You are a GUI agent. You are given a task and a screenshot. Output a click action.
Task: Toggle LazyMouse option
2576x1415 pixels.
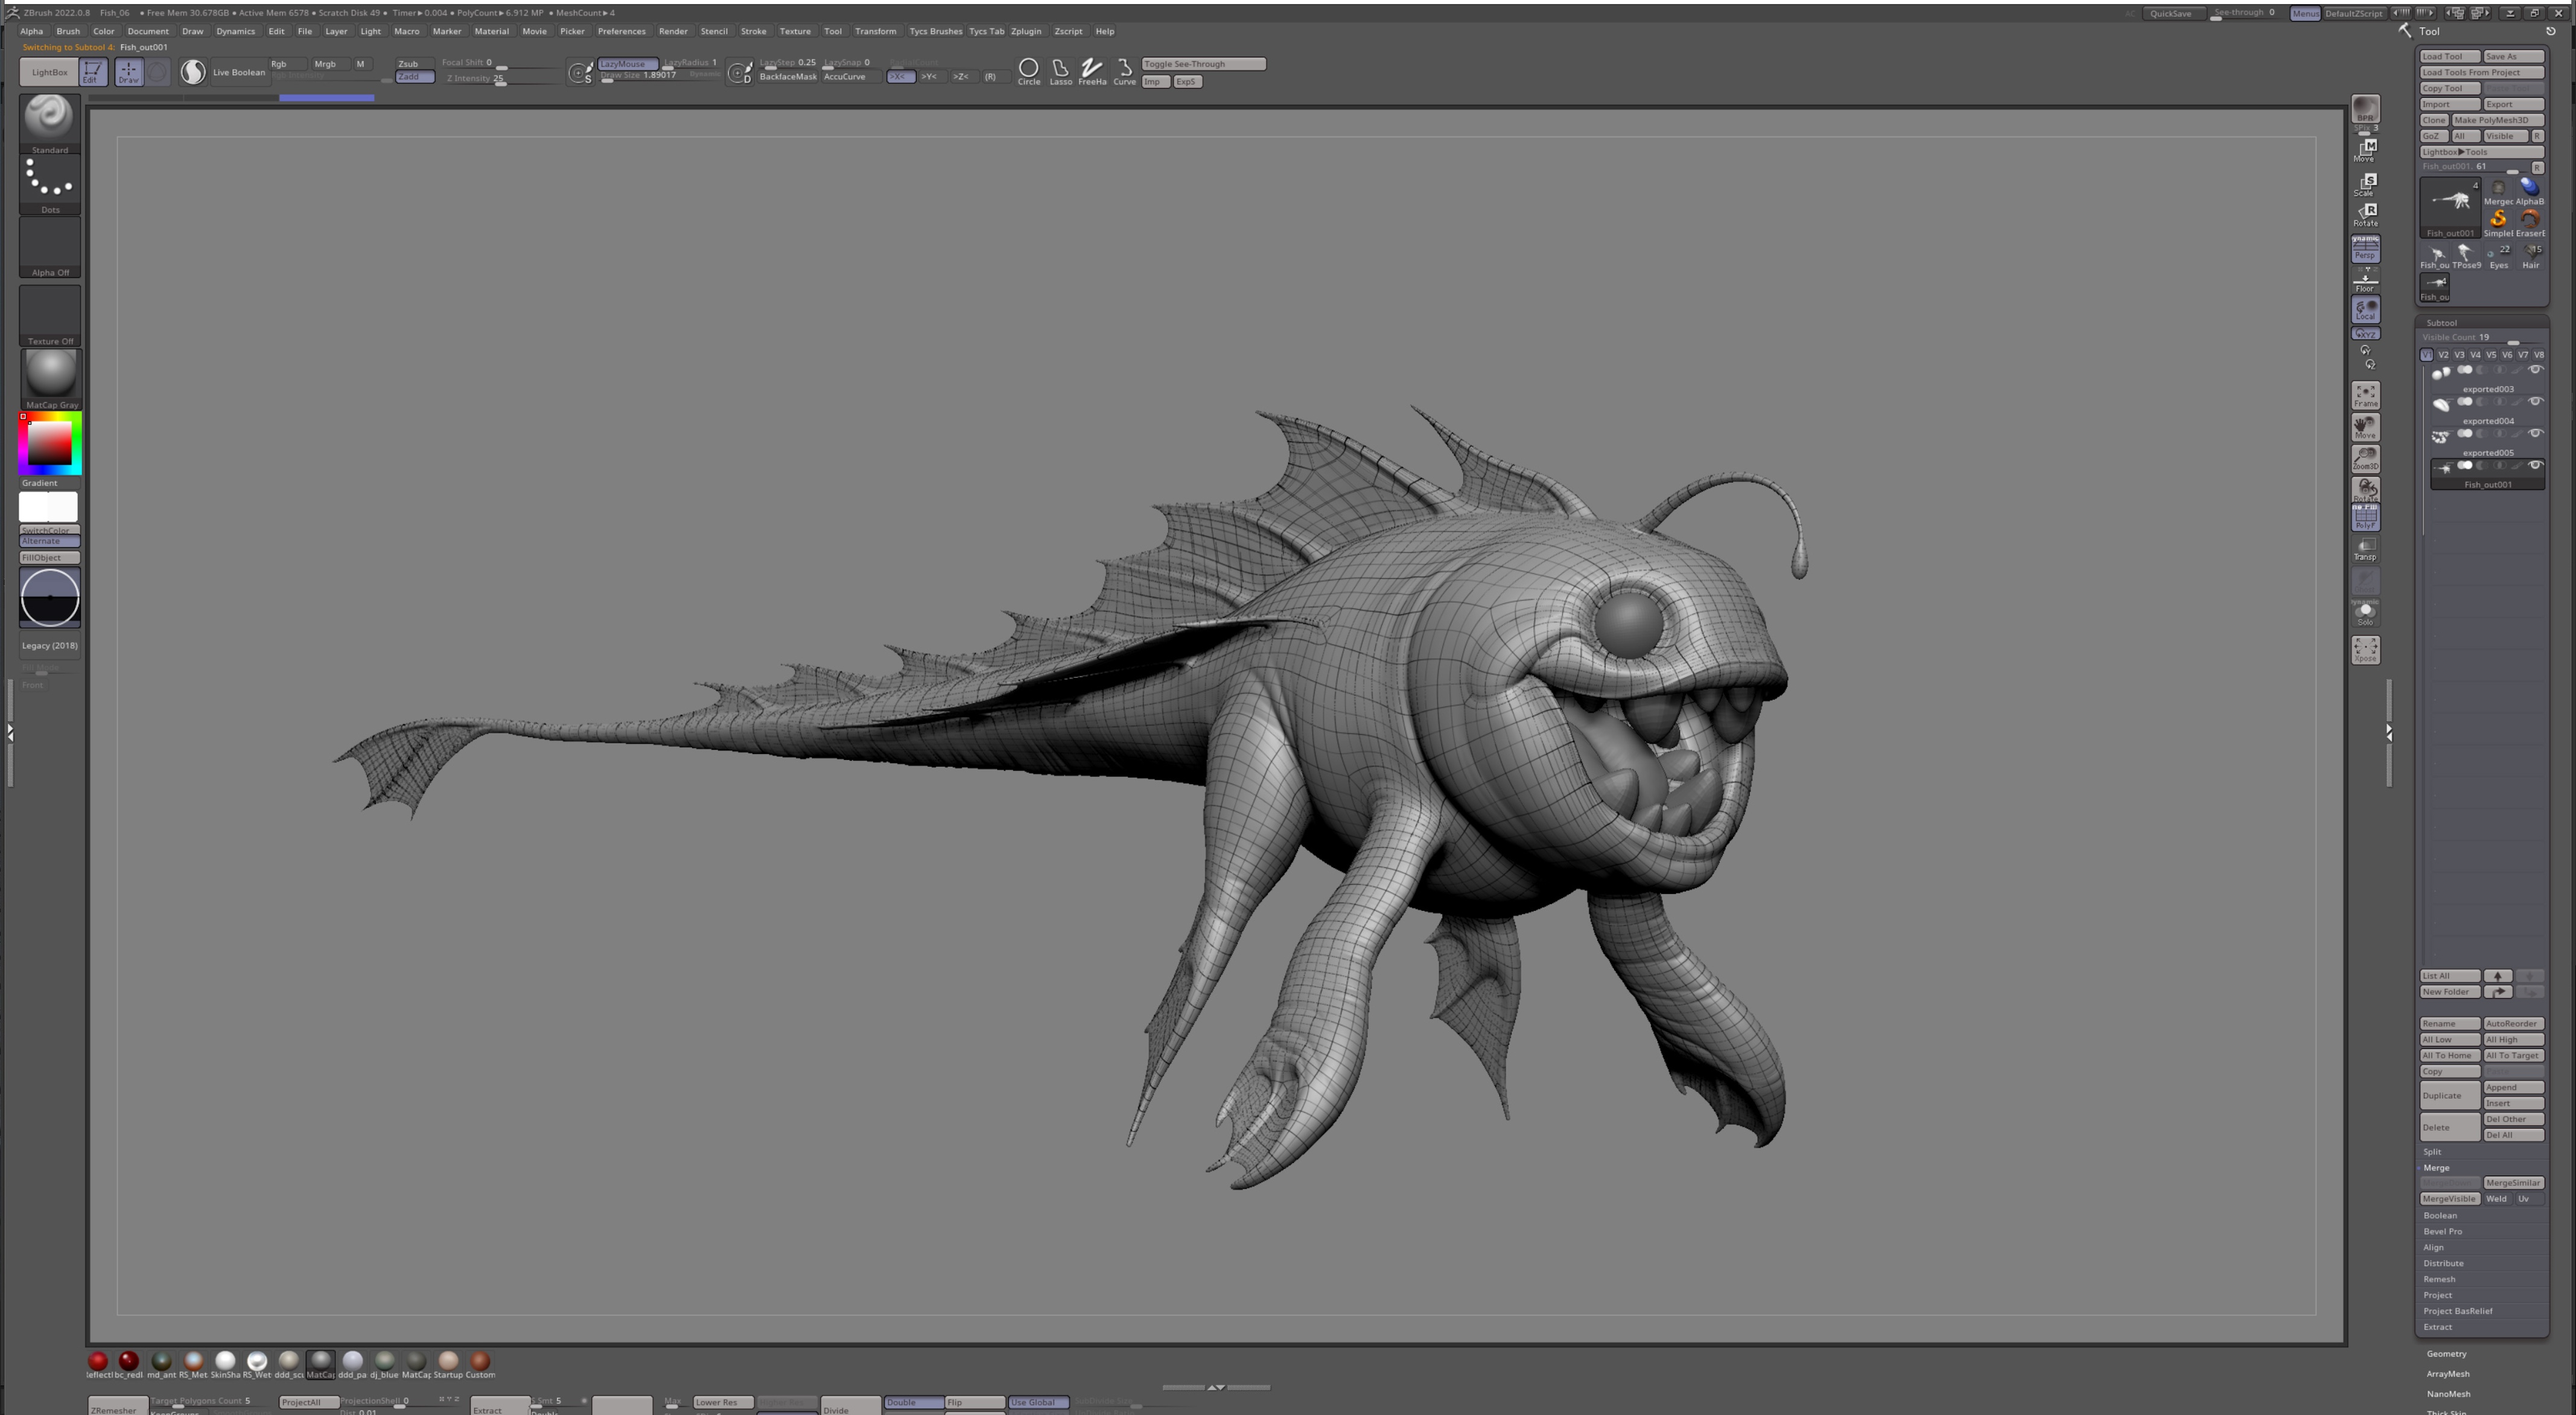[x=627, y=63]
